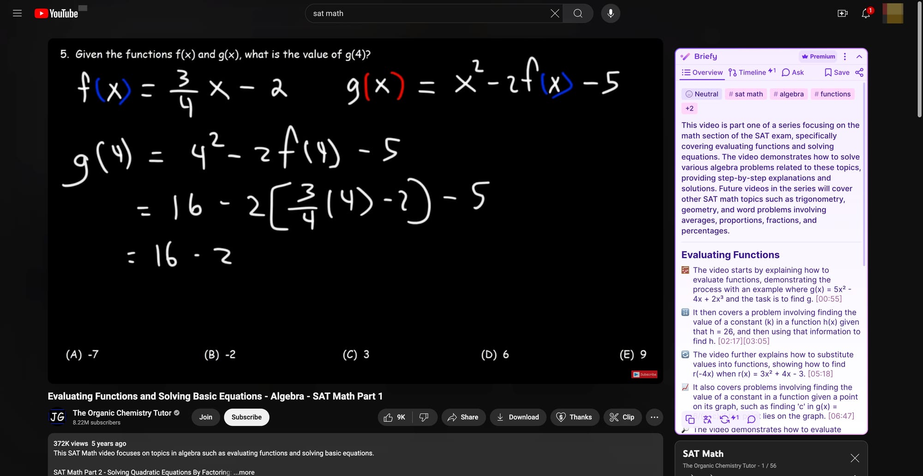Click the 'SAT Math' playlist title
This screenshot has width=923, height=476.
(x=703, y=454)
